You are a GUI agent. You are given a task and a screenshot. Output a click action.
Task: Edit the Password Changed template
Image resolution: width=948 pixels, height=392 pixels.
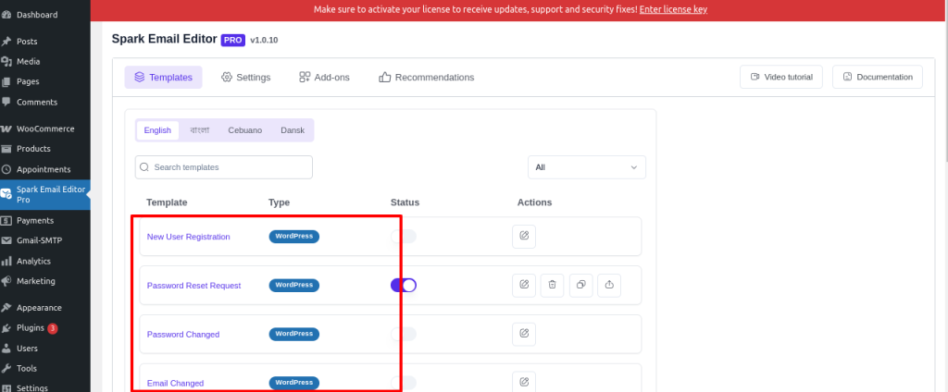click(524, 334)
